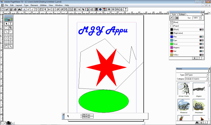Viewport: 211px width, 125px height.
Task: Pick the Zoom magnifier tool
Action: pyautogui.click(x=11, y=46)
